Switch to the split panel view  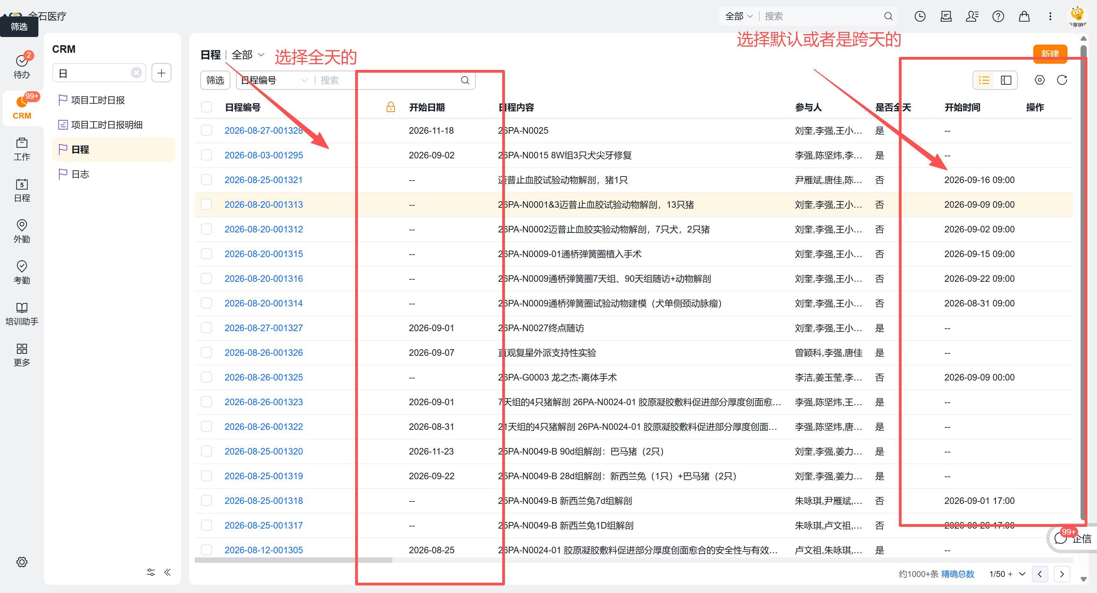coord(1006,80)
